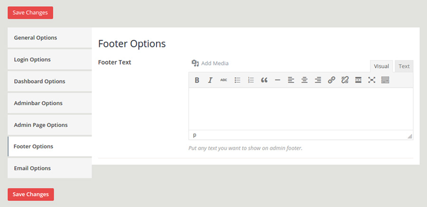
Task: Enable distraction-free fullscreen writing mode
Action: pos(371,80)
